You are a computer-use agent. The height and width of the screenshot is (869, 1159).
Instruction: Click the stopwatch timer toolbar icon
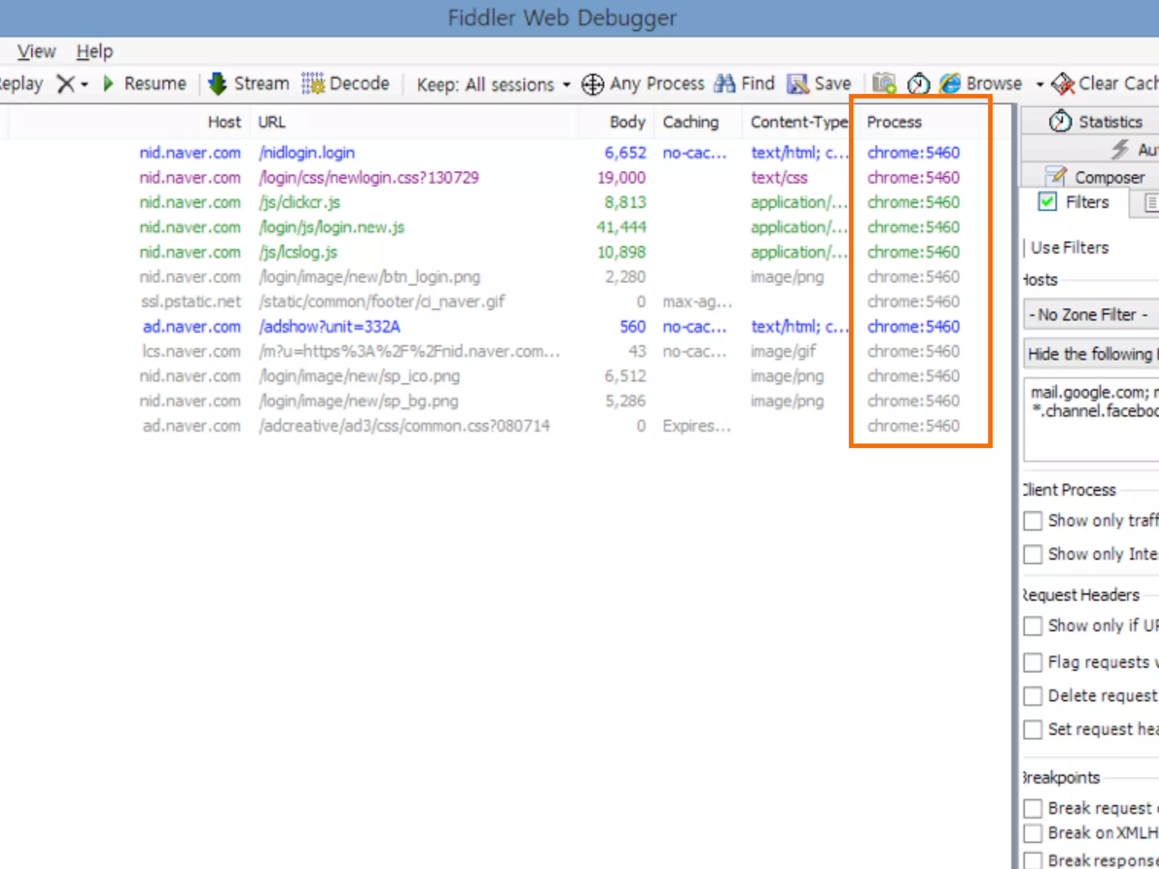[918, 84]
